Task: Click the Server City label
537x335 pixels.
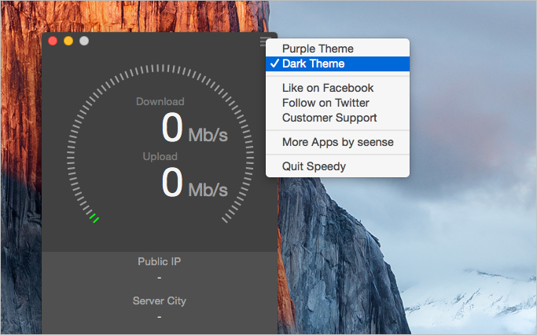Action: [160, 300]
